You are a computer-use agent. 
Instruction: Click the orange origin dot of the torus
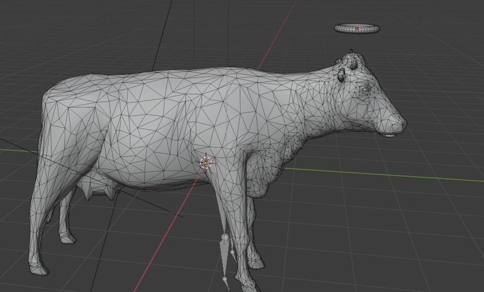point(357,29)
